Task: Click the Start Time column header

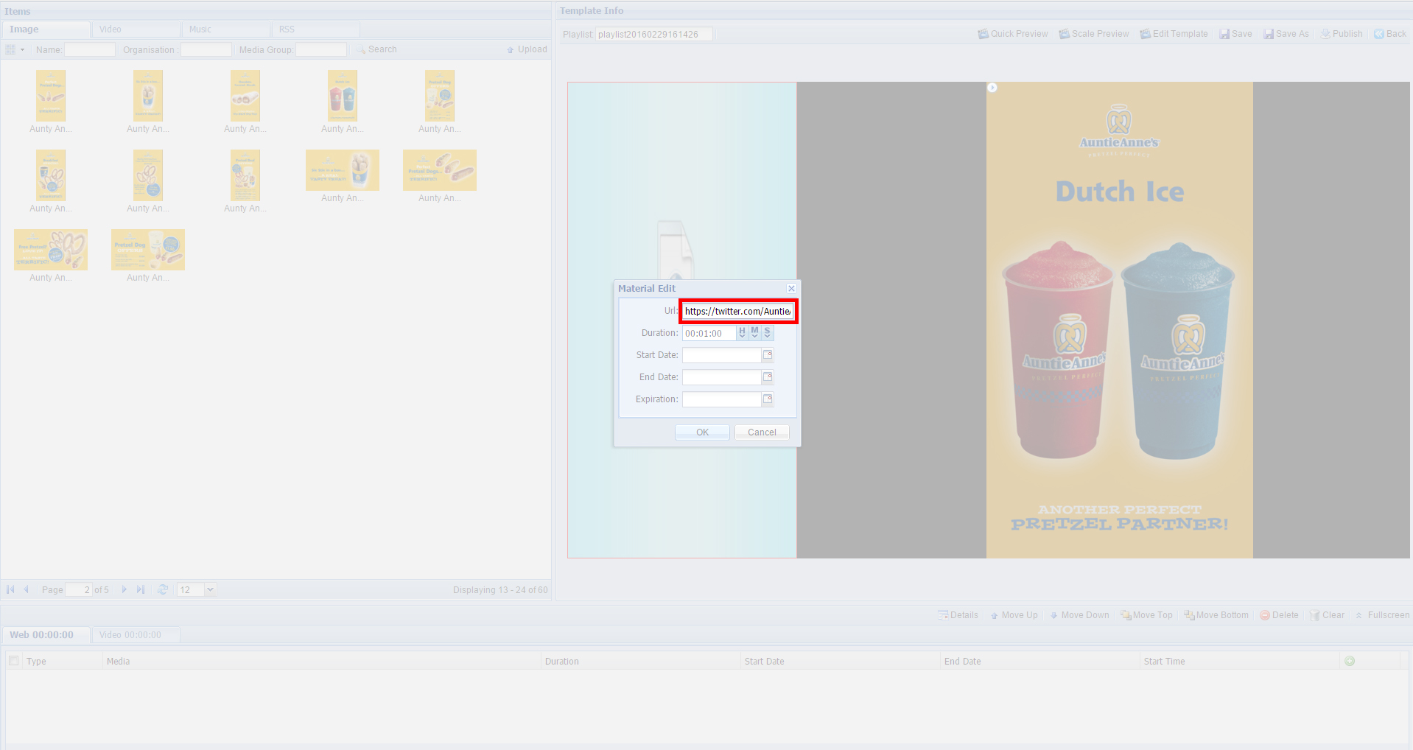Action: click(x=1239, y=662)
